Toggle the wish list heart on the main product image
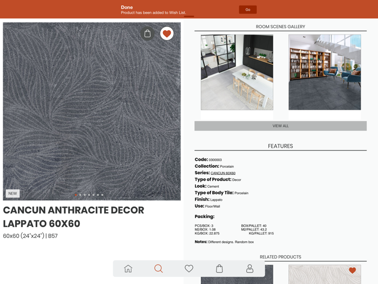The height and width of the screenshot is (284, 378). tap(167, 34)
